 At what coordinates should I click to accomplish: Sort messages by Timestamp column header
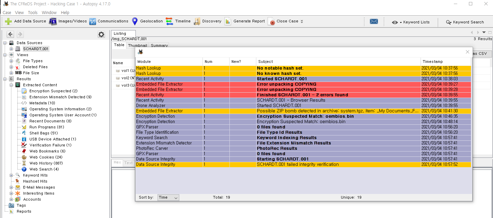click(x=446, y=62)
